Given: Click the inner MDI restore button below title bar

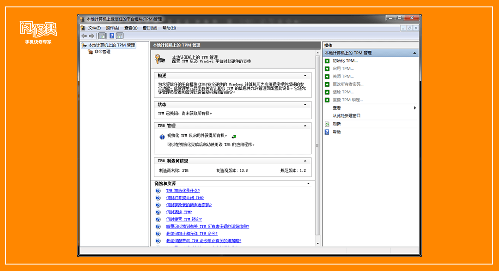Looking at the screenshot, I should point(409,28).
